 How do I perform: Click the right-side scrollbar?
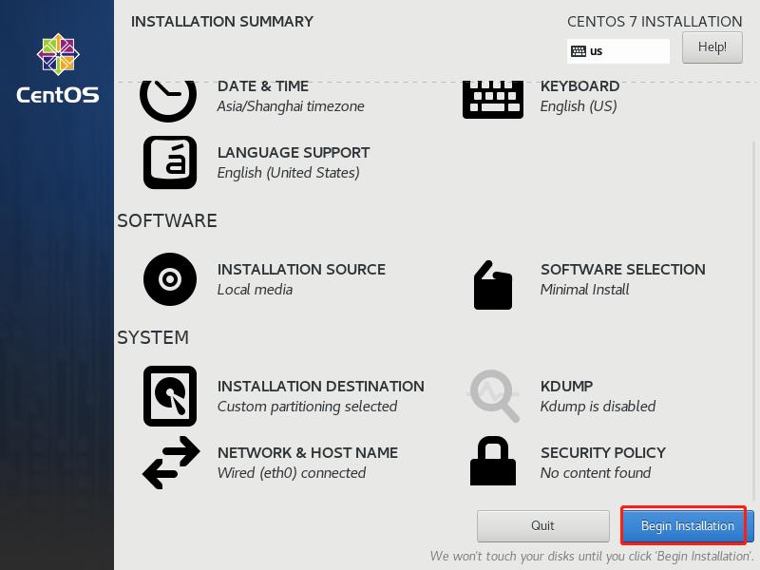tap(754, 285)
